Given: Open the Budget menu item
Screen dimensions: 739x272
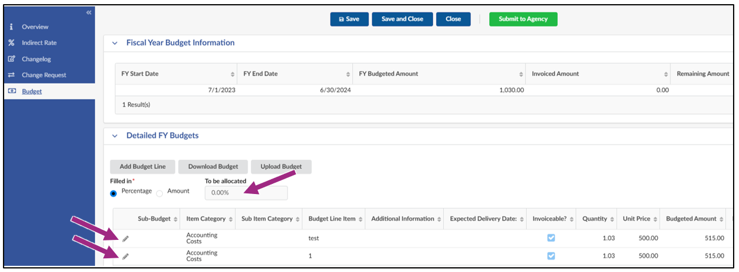Looking at the screenshot, I should [x=32, y=92].
